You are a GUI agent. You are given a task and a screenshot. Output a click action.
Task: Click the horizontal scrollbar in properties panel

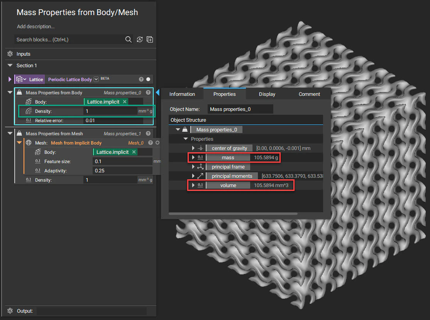[x=233, y=213]
